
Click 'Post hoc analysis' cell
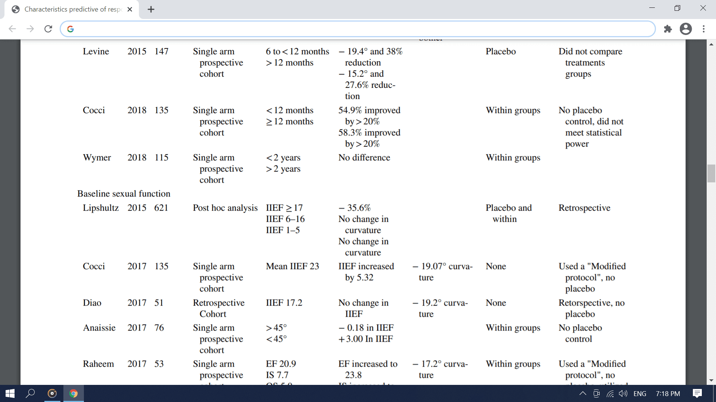pyautogui.click(x=225, y=208)
